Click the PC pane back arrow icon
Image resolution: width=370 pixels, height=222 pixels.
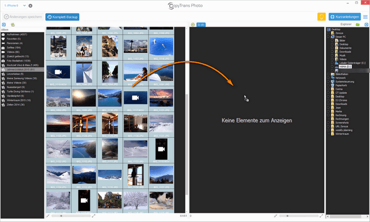193,25
